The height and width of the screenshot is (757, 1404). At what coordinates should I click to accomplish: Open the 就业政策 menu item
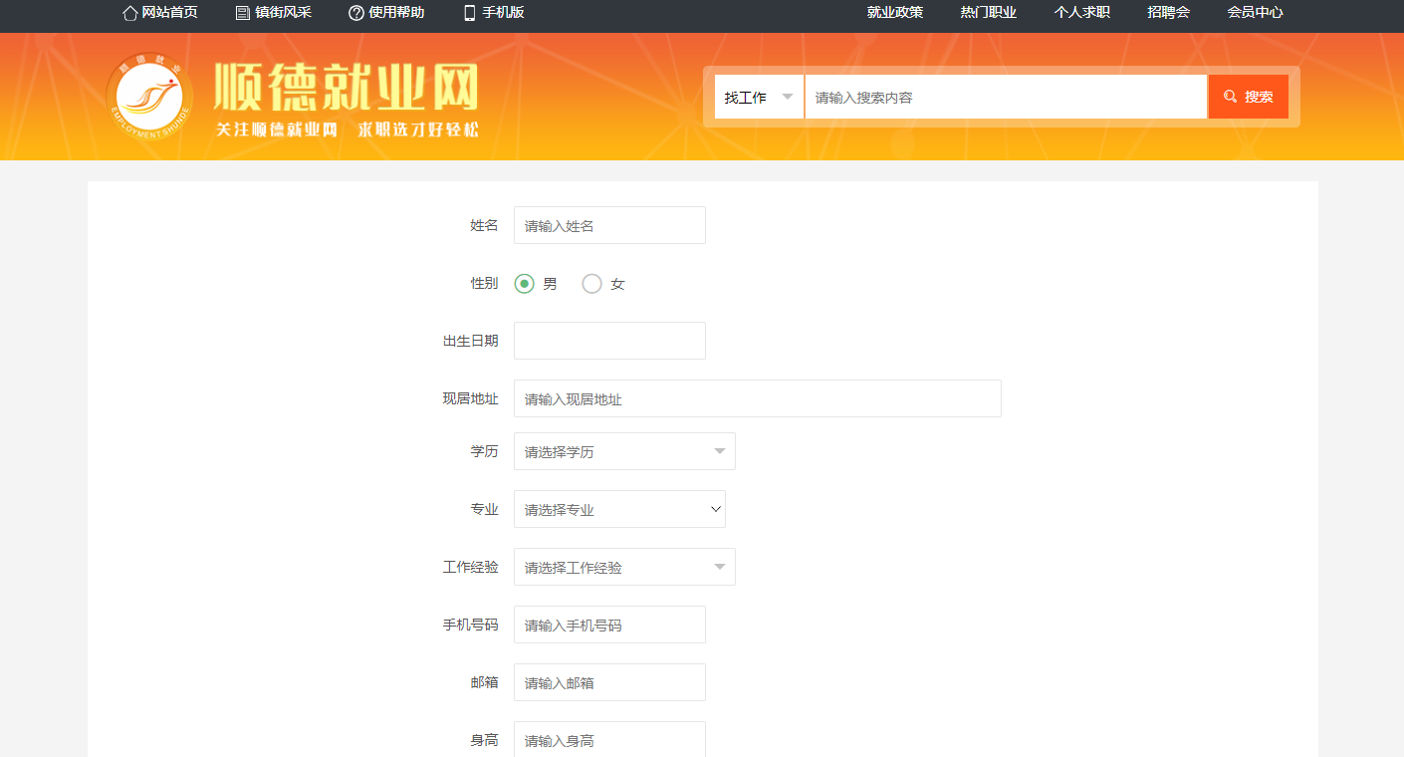(895, 13)
